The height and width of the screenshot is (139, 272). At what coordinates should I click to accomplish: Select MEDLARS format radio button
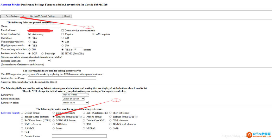pyautogui.click(x=54, y=120)
